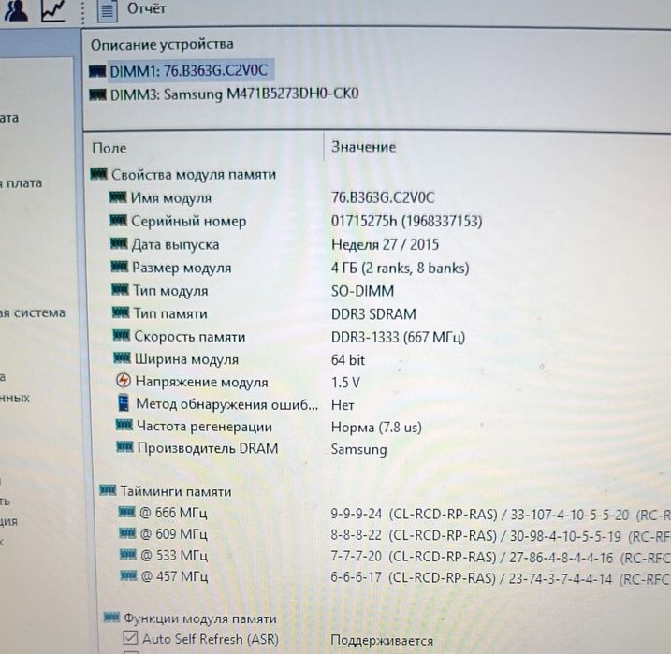Image resolution: width=671 pixels, height=654 pixels.
Task: Click the Отчёт document icon
Action: point(107,10)
